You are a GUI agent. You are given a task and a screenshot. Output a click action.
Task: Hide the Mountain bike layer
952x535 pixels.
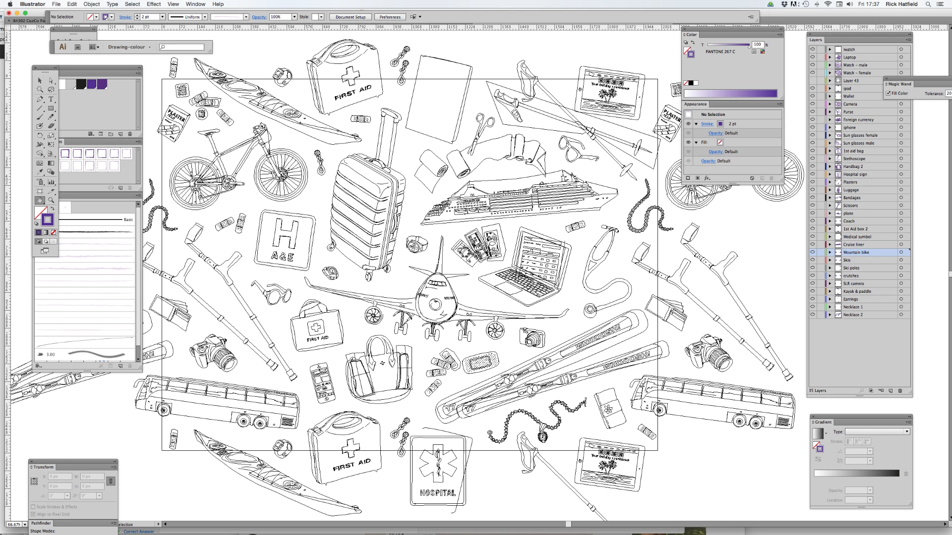812,252
